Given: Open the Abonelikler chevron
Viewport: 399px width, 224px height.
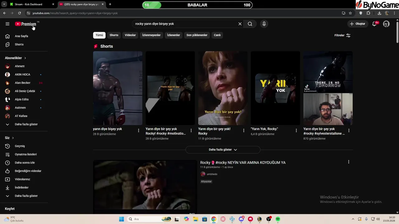Looking at the screenshot, I should [x=25, y=58].
